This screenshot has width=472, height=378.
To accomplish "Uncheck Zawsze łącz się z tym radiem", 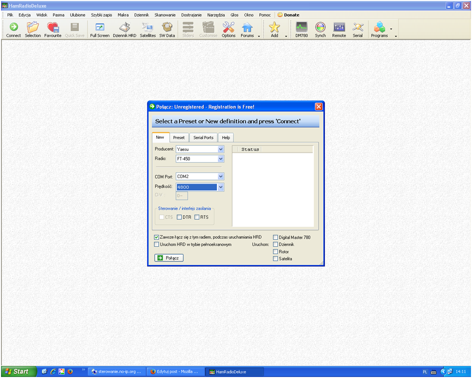I will (x=157, y=237).
